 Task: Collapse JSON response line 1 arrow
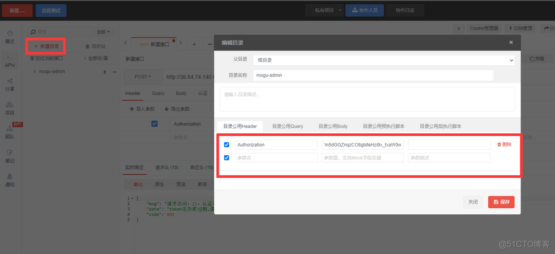(133, 198)
